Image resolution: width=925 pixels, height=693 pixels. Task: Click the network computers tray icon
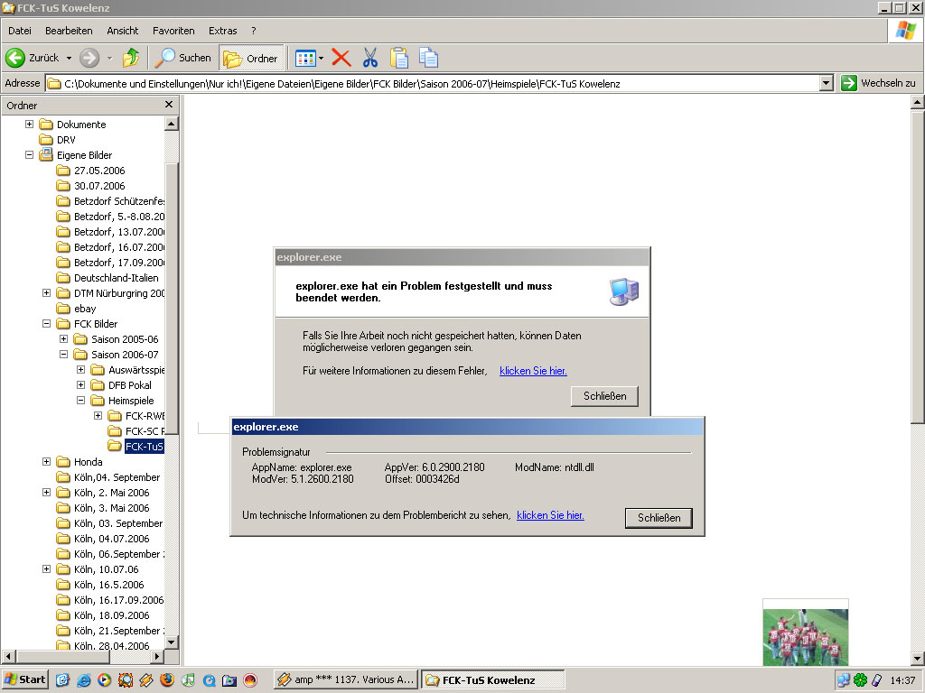844,680
